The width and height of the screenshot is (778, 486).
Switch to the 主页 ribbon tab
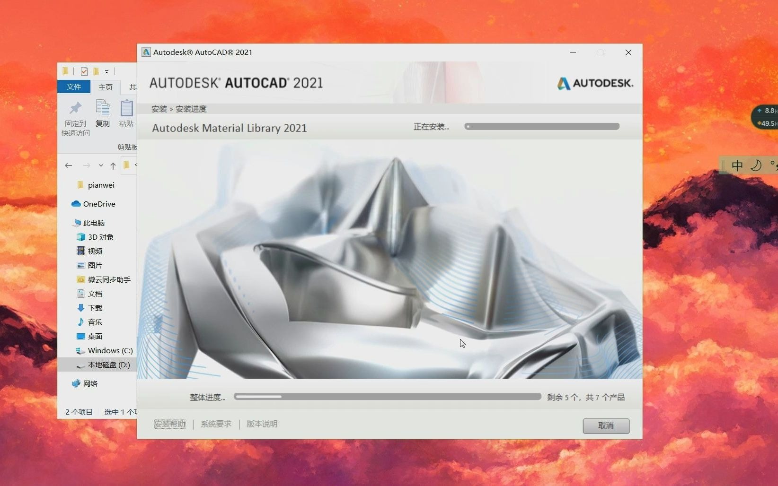click(x=106, y=87)
